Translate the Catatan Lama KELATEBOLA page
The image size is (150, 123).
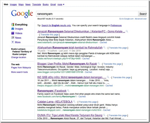88,102
